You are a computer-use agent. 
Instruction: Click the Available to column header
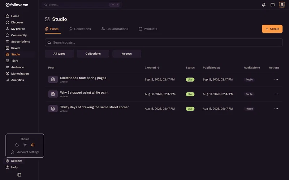pos(252,68)
